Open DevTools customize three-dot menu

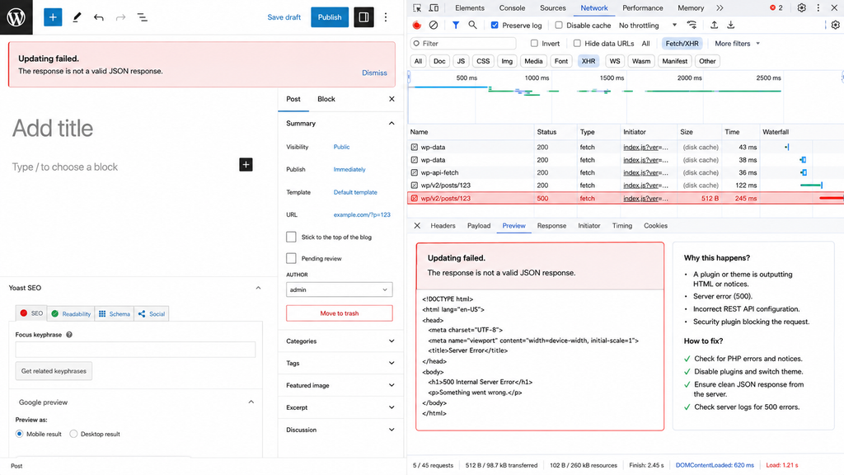818,8
